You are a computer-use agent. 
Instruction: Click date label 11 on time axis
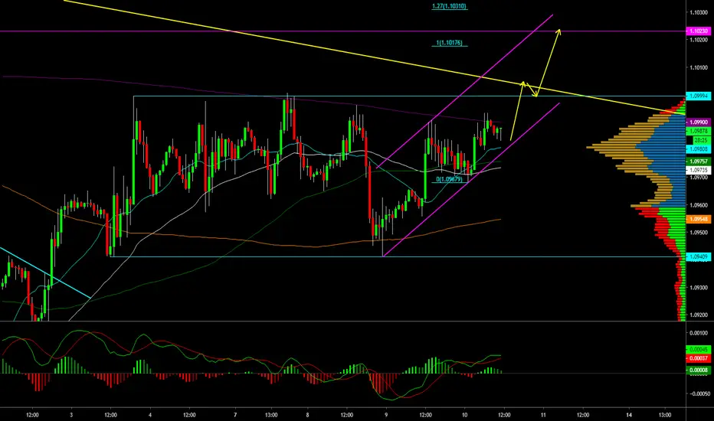(x=543, y=415)
